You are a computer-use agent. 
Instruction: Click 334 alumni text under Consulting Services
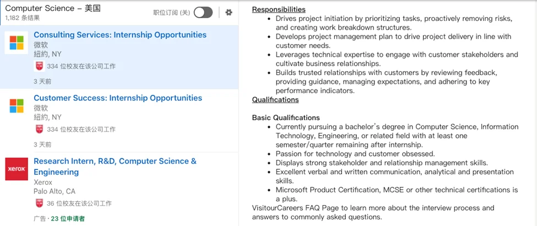pyautogui.click(x=81, y=66)
